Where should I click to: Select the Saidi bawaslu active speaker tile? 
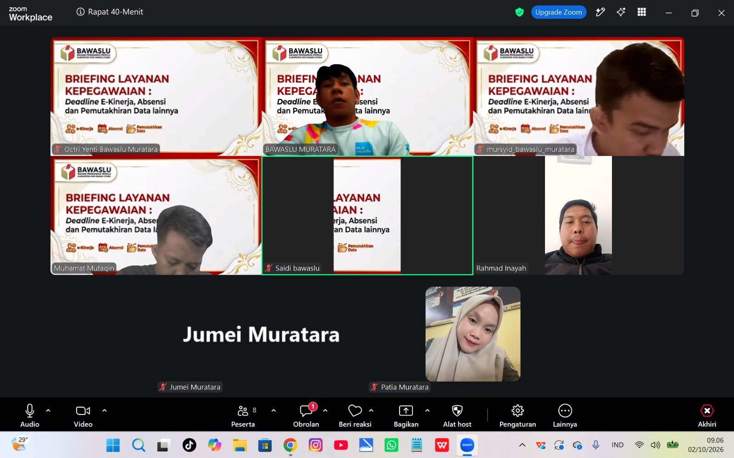point(367,215)
